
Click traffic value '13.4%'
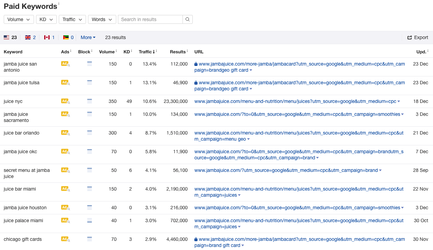[x=150, y=64]
